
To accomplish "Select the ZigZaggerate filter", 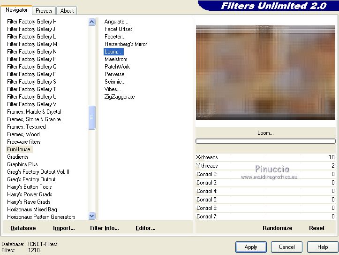I will coord(120,97).
